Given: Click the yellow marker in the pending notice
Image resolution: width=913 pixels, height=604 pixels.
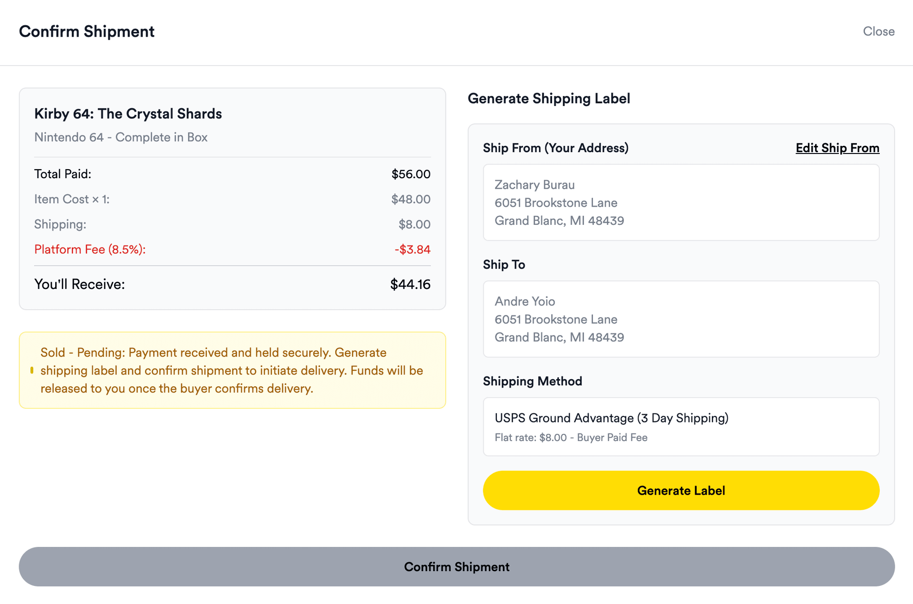Looking at the screenshot, I should [32, 370].
